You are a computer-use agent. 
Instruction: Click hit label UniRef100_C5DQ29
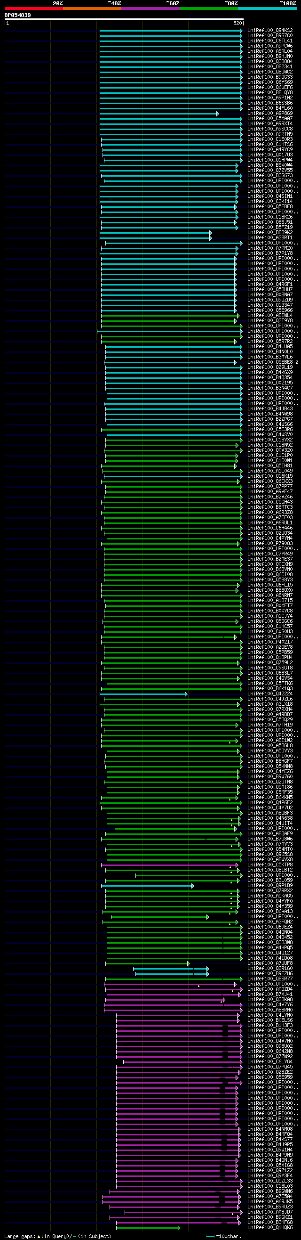pyautogui.click(x=270, y=720)
